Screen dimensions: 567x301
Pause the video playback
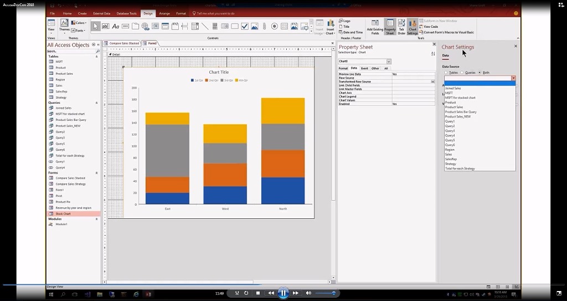click(x=283, y=293)
